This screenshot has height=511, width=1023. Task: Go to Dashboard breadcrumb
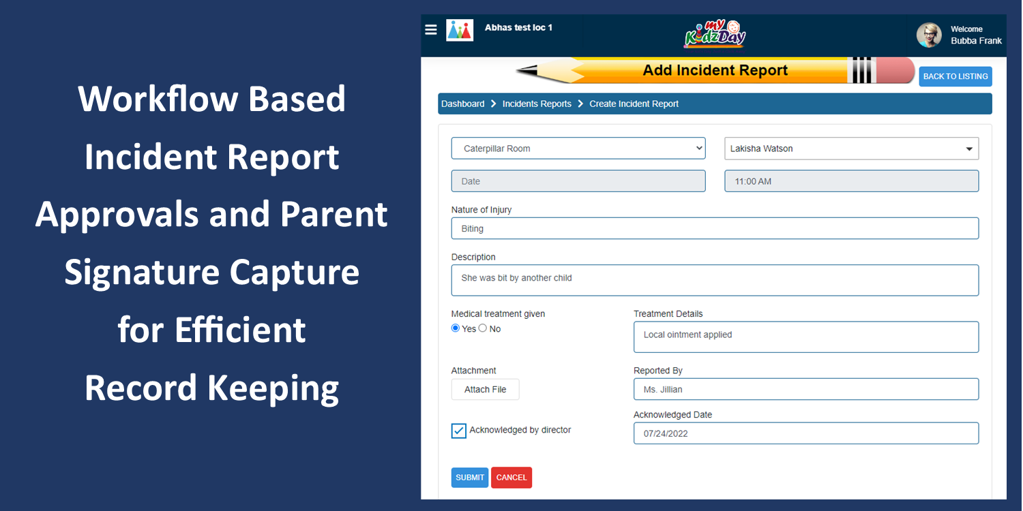462,104
